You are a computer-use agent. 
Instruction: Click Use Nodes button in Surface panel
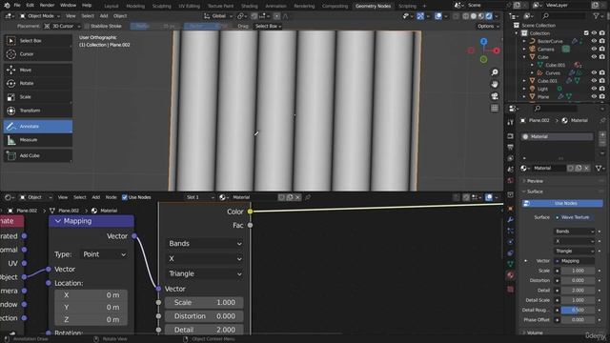coord(562,203)
